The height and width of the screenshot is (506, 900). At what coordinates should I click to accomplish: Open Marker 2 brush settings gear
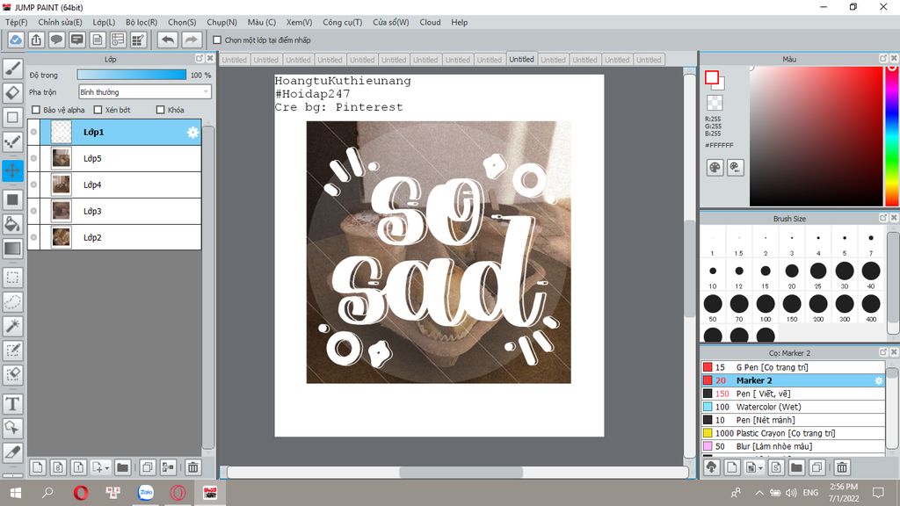[x=878, y=380]
